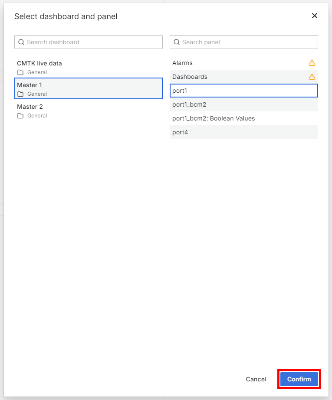Click the folder icon under CMTK live data
Viewport: 332px width, 400px height.
20,72
